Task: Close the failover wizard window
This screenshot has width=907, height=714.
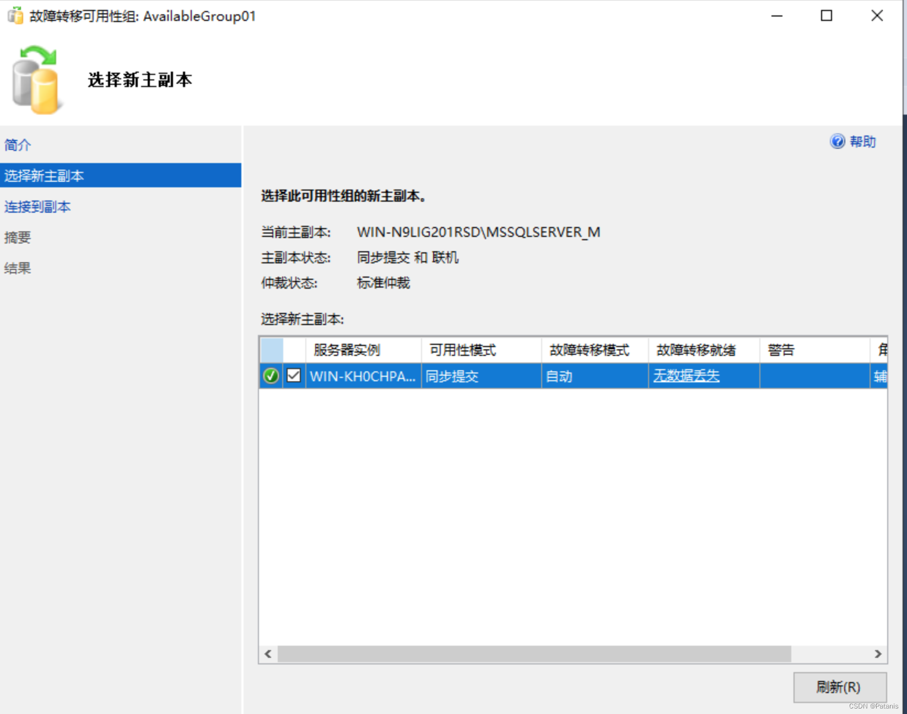Action: (877, 16)
